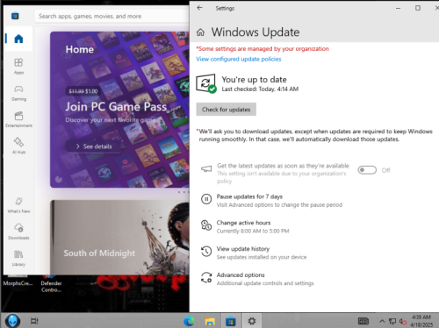Click 'You're up to date' text
Image resolution: width=439 pixels, height=328 pixels.
(x=254, y=79)
